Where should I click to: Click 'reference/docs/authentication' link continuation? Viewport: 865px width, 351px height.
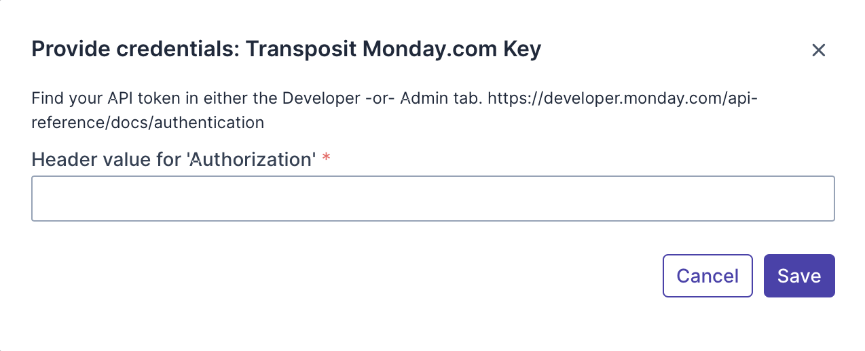coord(147,123)
